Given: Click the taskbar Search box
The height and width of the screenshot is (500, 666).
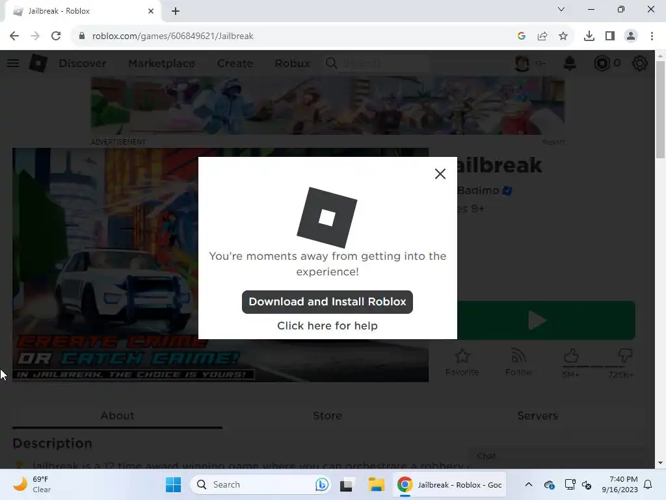Looking at the screenshot, I should click(x=260, y=484).
